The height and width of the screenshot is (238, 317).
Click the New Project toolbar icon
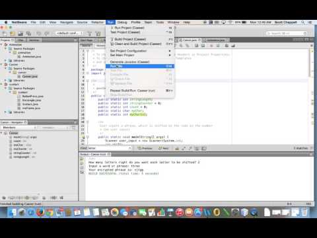13,34
